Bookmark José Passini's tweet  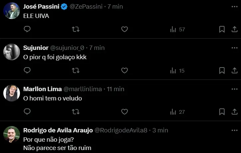222,29
